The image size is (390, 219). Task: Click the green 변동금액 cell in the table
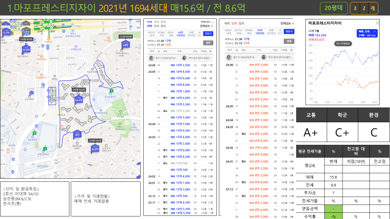(x=333, y=209)
